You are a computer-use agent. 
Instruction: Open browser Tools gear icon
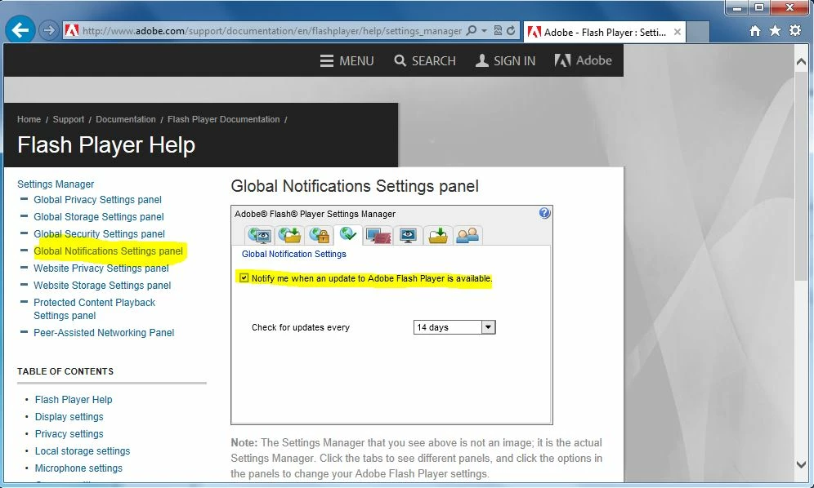click(x=794, y=30)
